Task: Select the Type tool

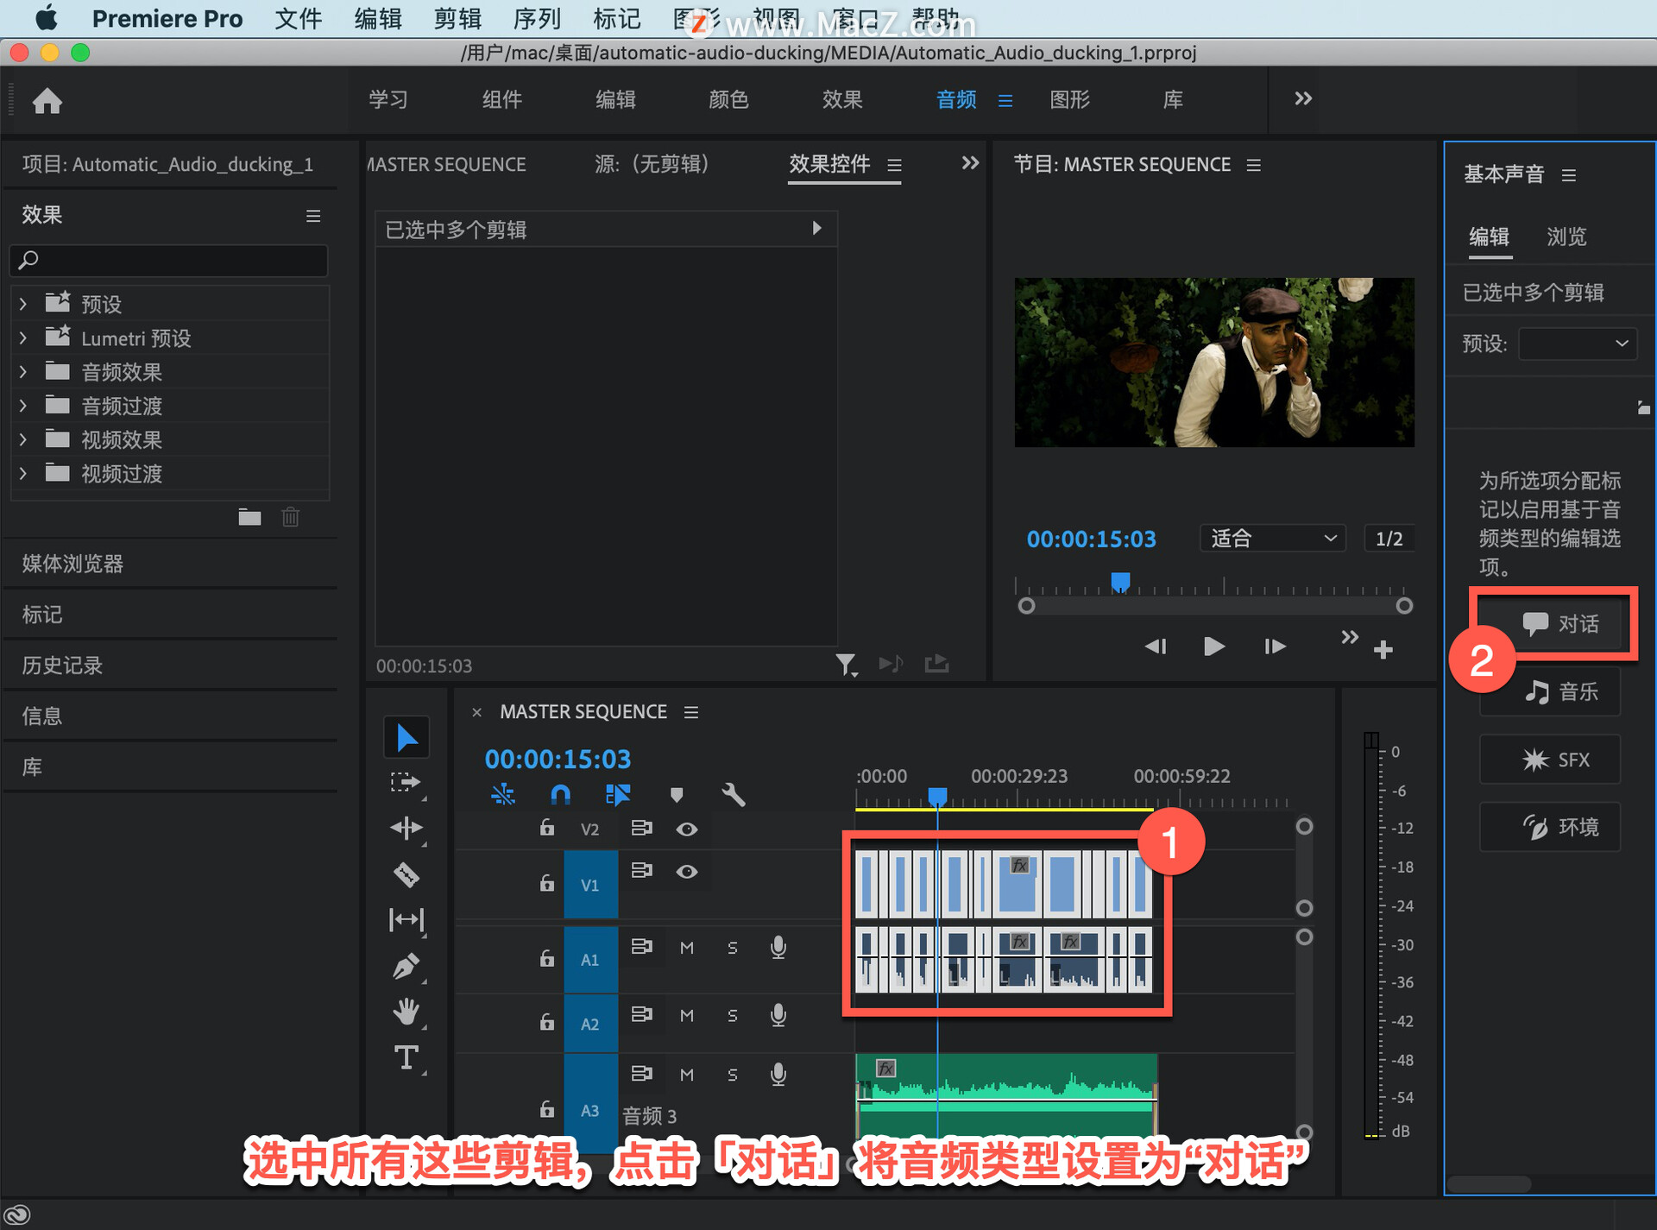Action: click(x=406, y=1057)
